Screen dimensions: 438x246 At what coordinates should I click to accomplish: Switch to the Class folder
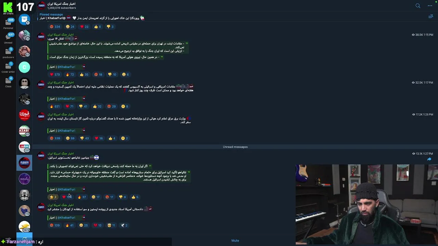point(8,82)
